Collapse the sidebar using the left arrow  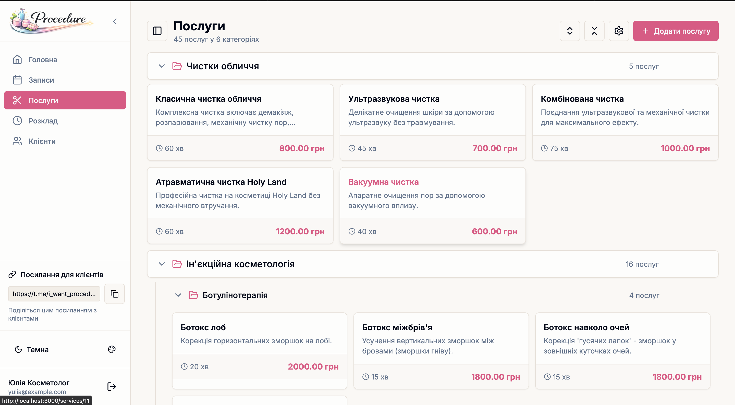115,21
